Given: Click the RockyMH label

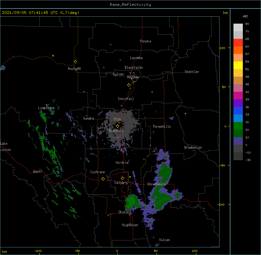Looking at the screenshot, I should pos(74,69).
